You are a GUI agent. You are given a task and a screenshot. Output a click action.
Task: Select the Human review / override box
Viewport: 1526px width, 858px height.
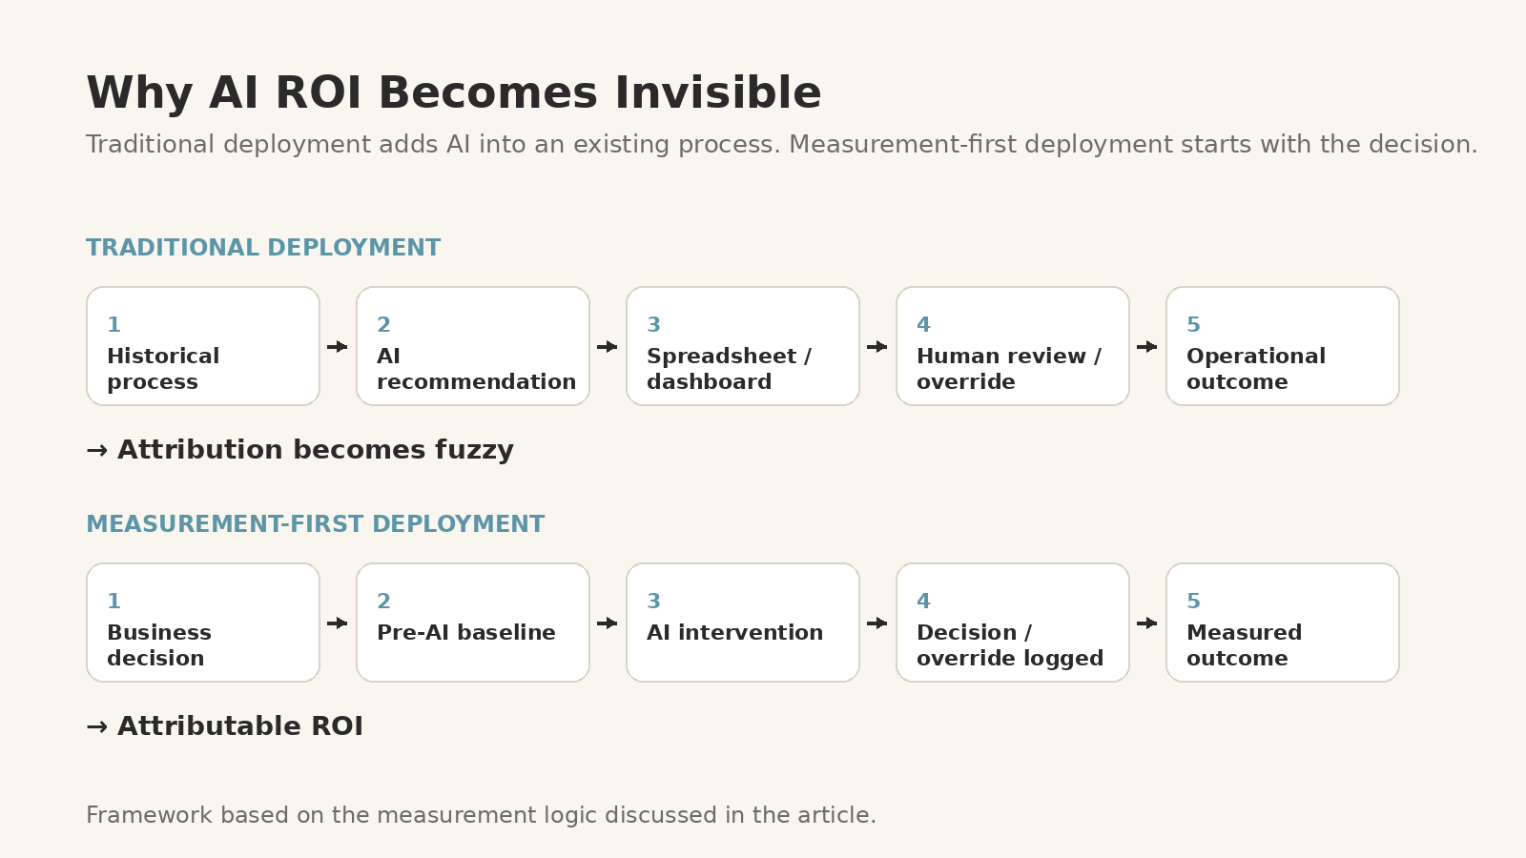coord(1013,346)
